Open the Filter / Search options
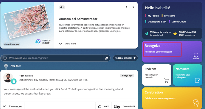The width and height of the screenshot is (205, 109). [x=125, y=58]
